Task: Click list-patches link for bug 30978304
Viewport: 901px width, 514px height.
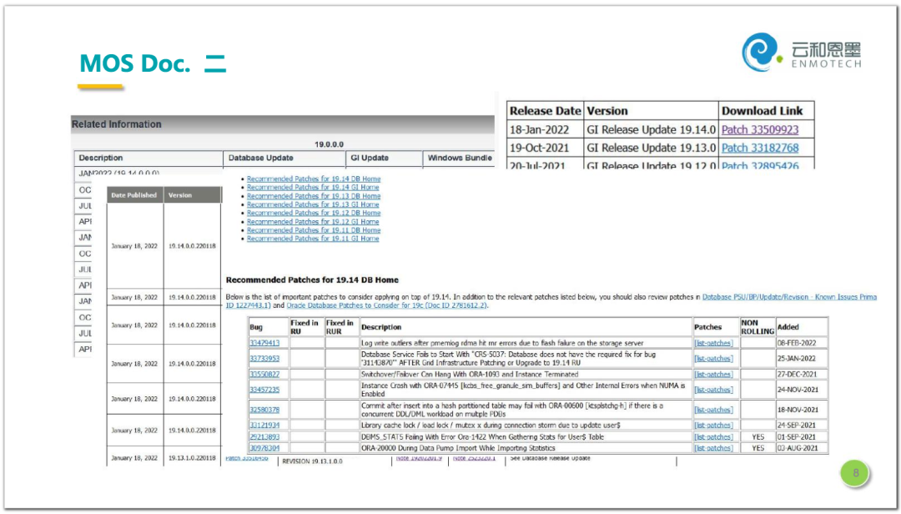Action: pyautogui.click(x=713, y=448)
